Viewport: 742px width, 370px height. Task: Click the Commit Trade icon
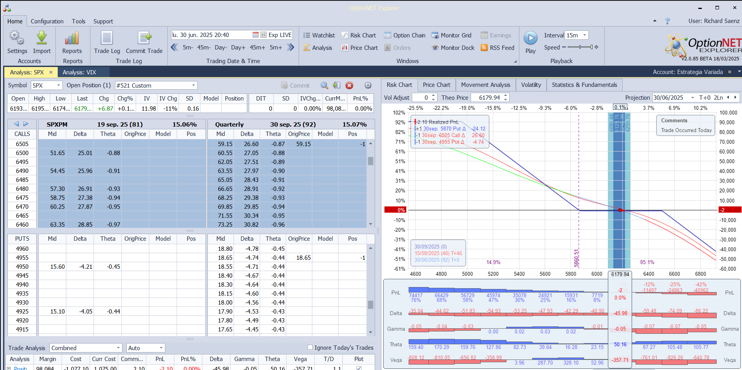(x=144, y=38)
